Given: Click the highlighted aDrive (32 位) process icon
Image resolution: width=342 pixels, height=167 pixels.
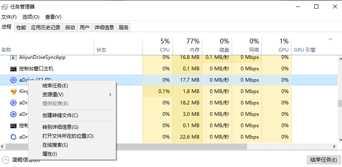Looking at the screenshot, I should coord(13,80).
